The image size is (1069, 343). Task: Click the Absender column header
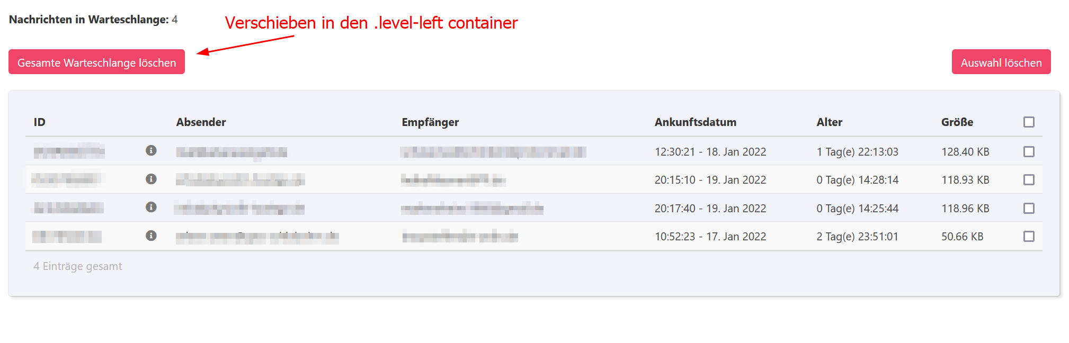(201, 122)
